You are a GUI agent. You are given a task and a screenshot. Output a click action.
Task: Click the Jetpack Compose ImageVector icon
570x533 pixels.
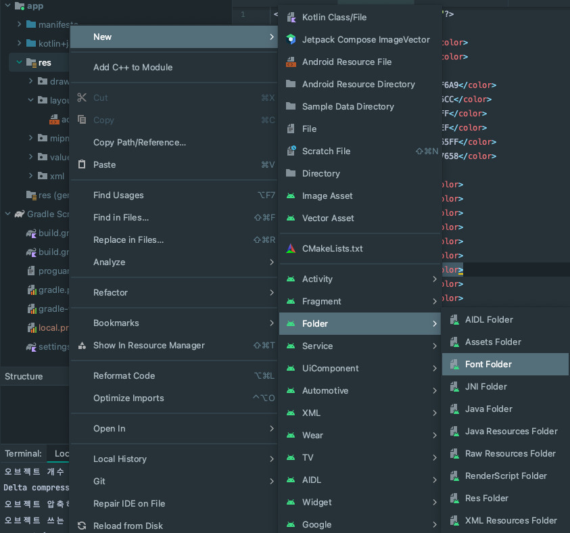pos(291,39)
